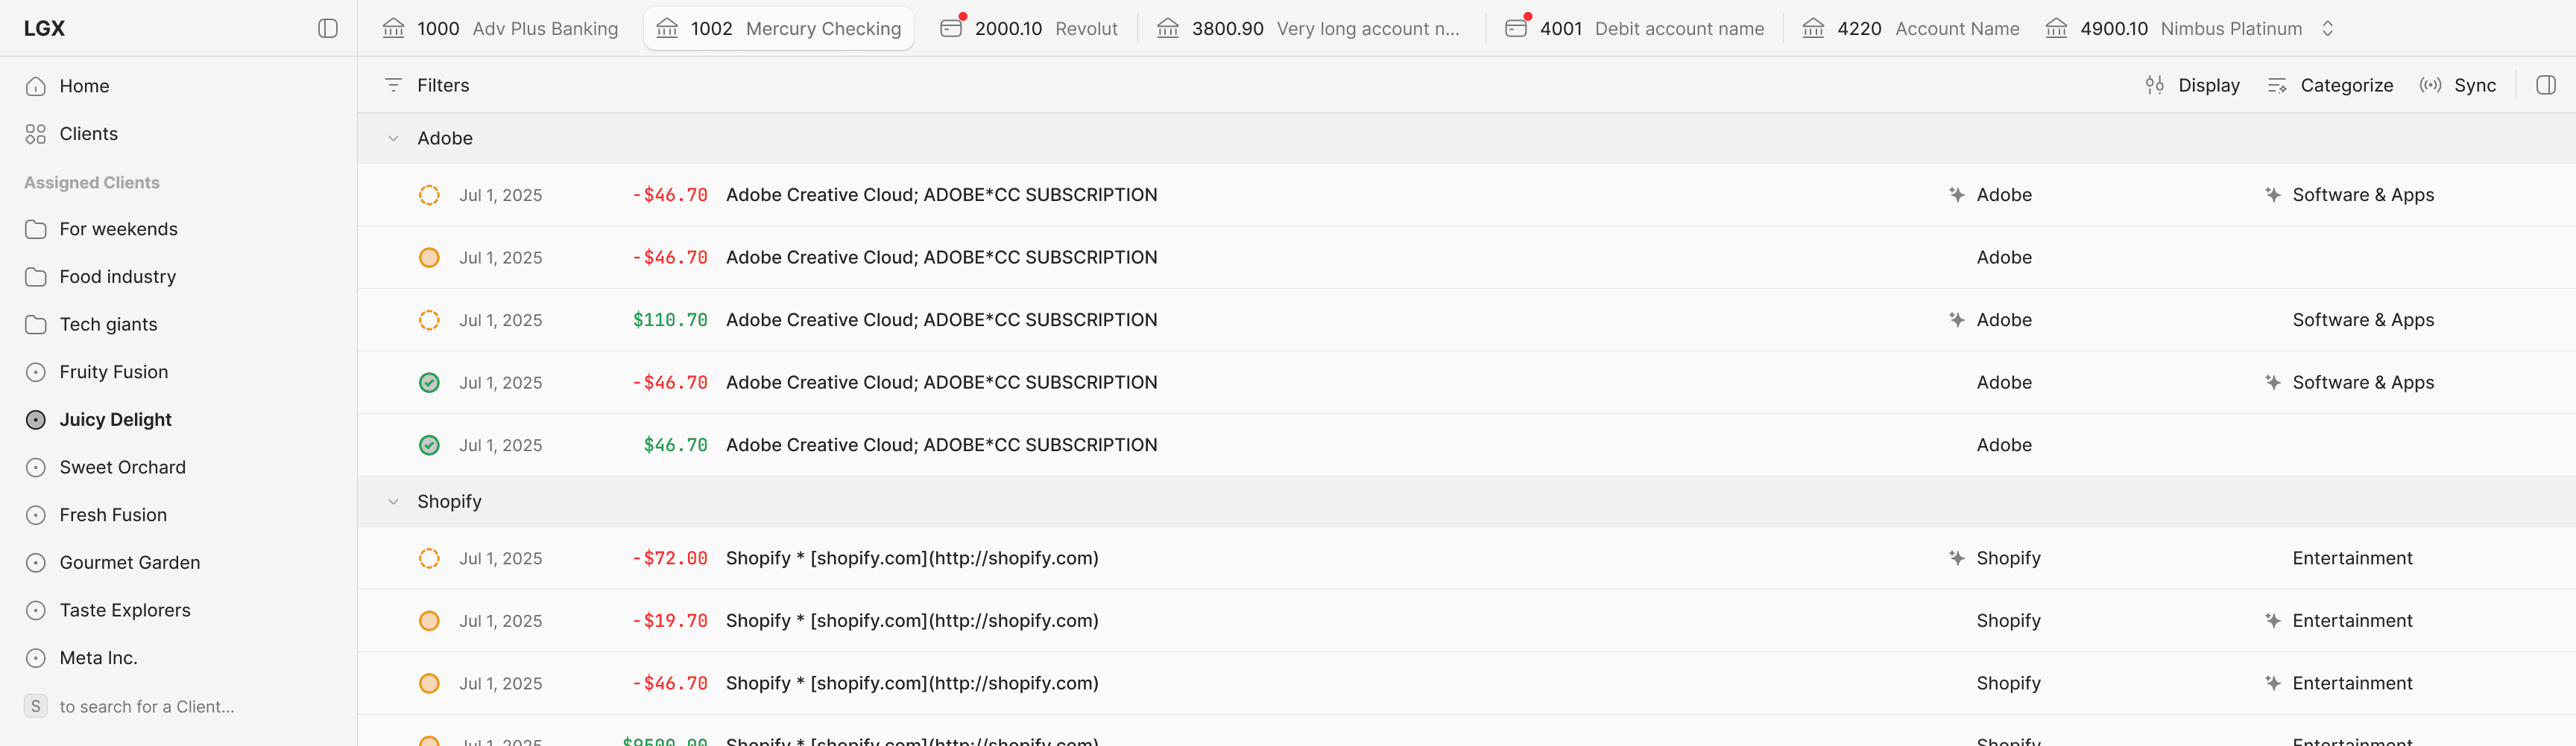Collapse the Adobe transaction group
The image size is (2576, 746).
393,138
